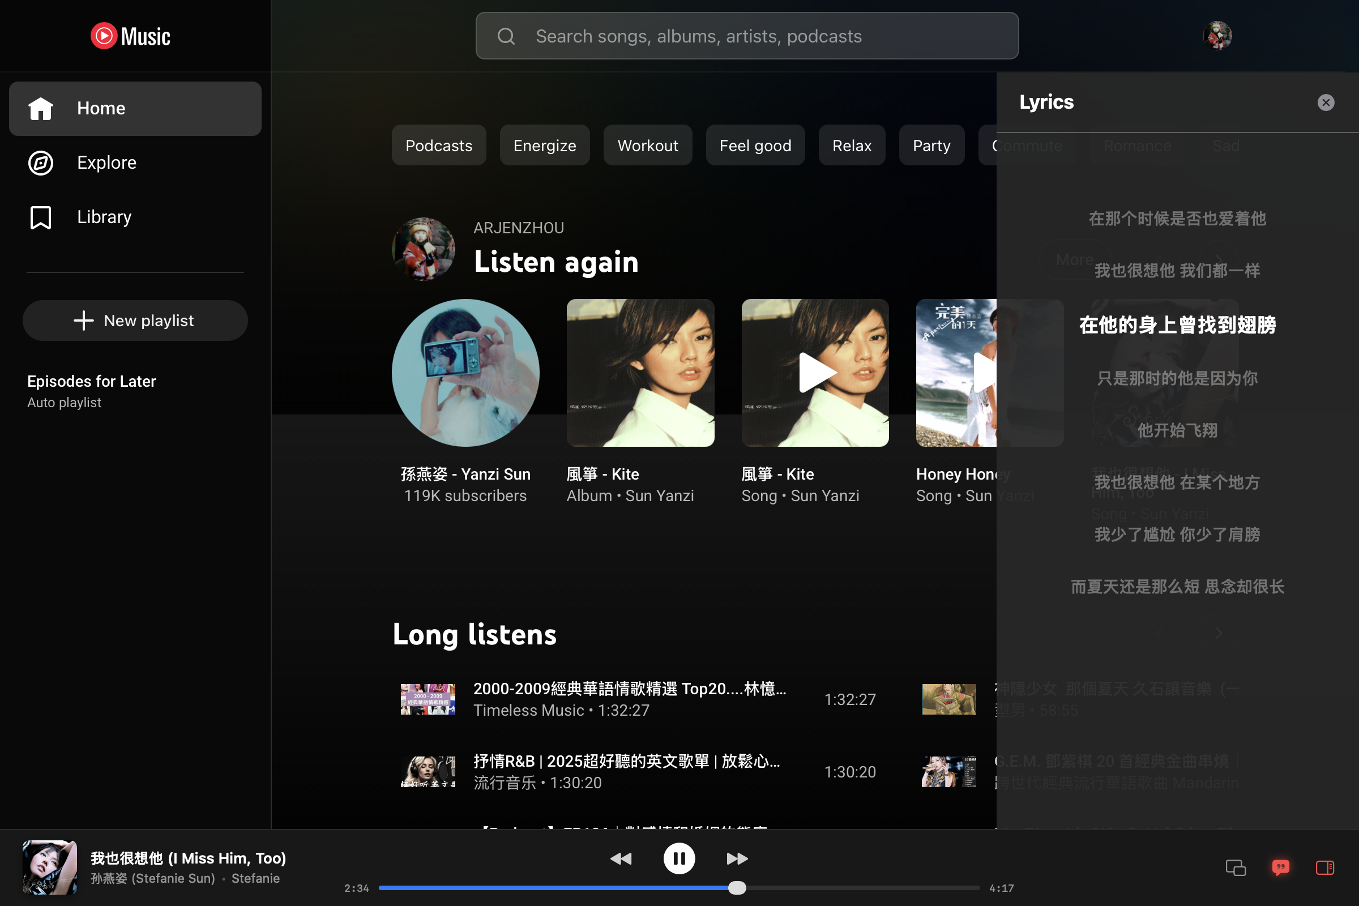Click the 神隱少女 video thumbnail
This screenshot has width=1359, height=906.
(x=949, y=699)
